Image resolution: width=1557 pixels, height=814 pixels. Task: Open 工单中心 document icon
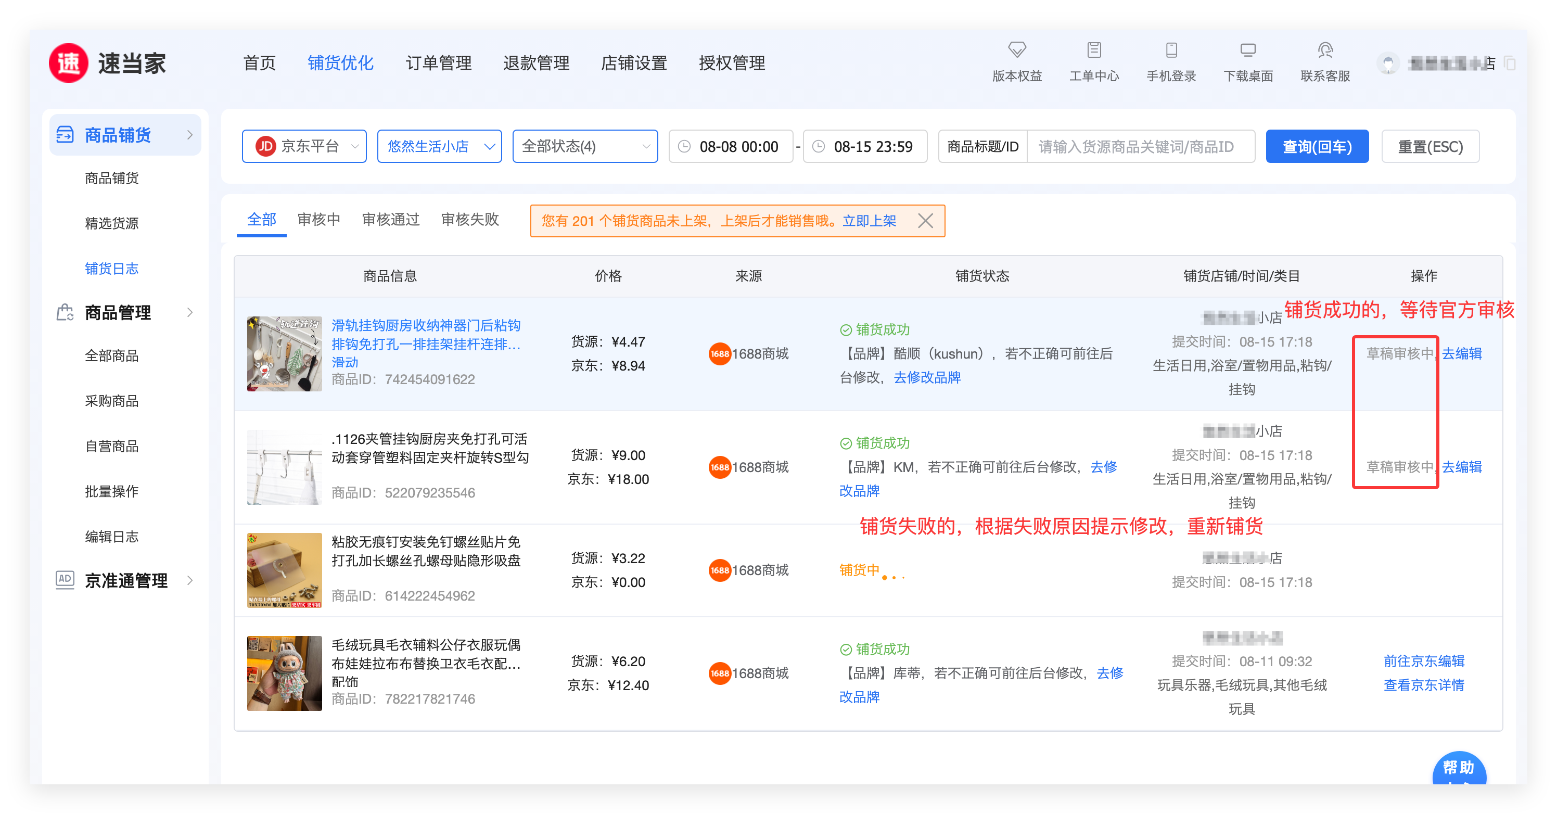(x=1093, y=49)
